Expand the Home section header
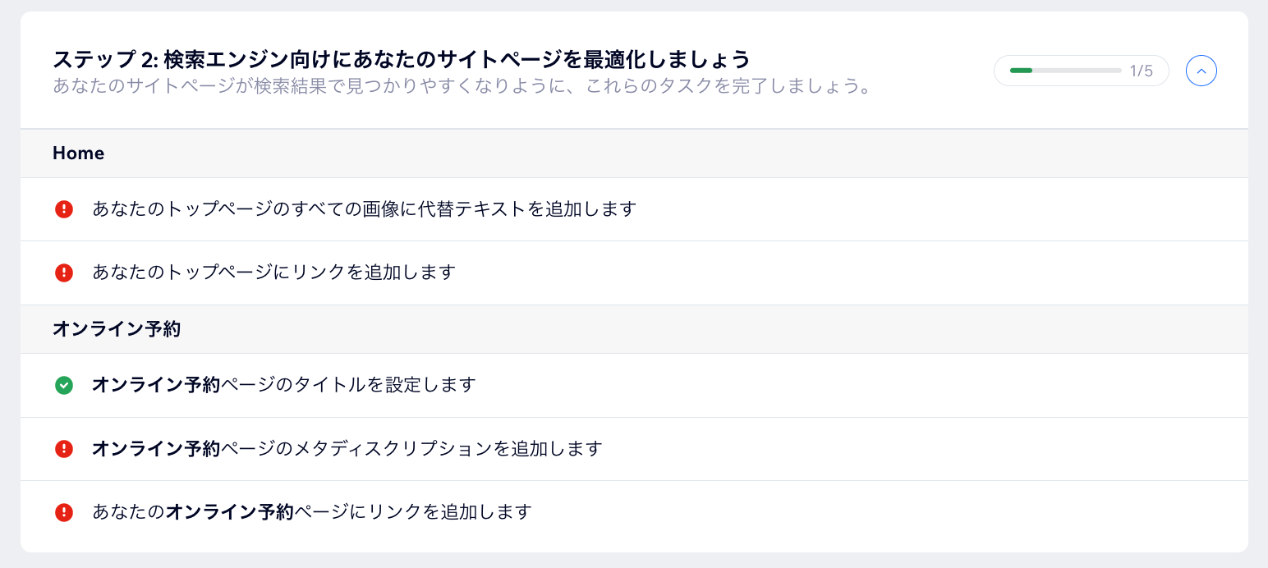 click(x=79, y=153)
